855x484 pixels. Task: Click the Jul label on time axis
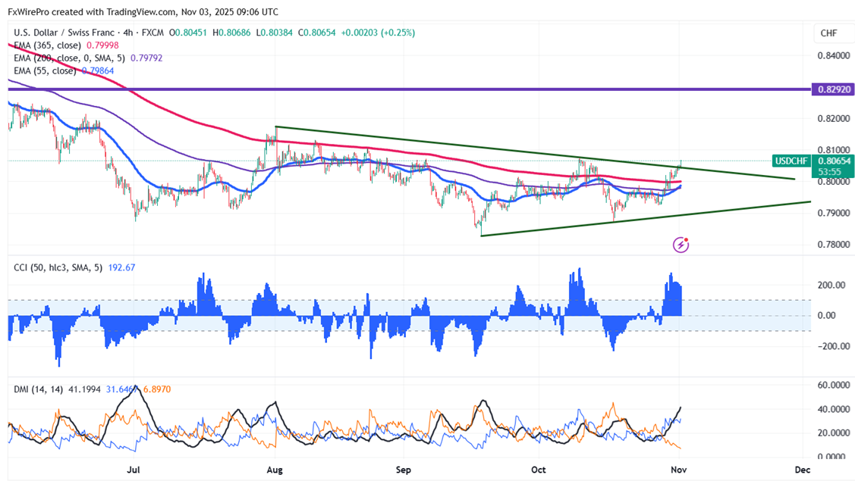pos(133,470)
